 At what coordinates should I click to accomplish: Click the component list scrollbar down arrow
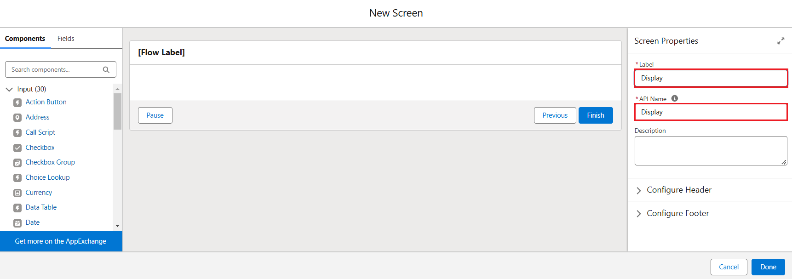pos(117,226)
